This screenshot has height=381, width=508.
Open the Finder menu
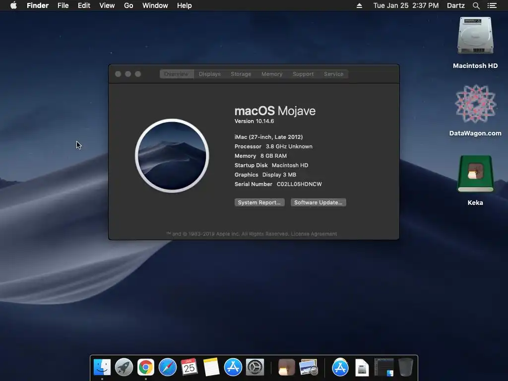(38, 5)
